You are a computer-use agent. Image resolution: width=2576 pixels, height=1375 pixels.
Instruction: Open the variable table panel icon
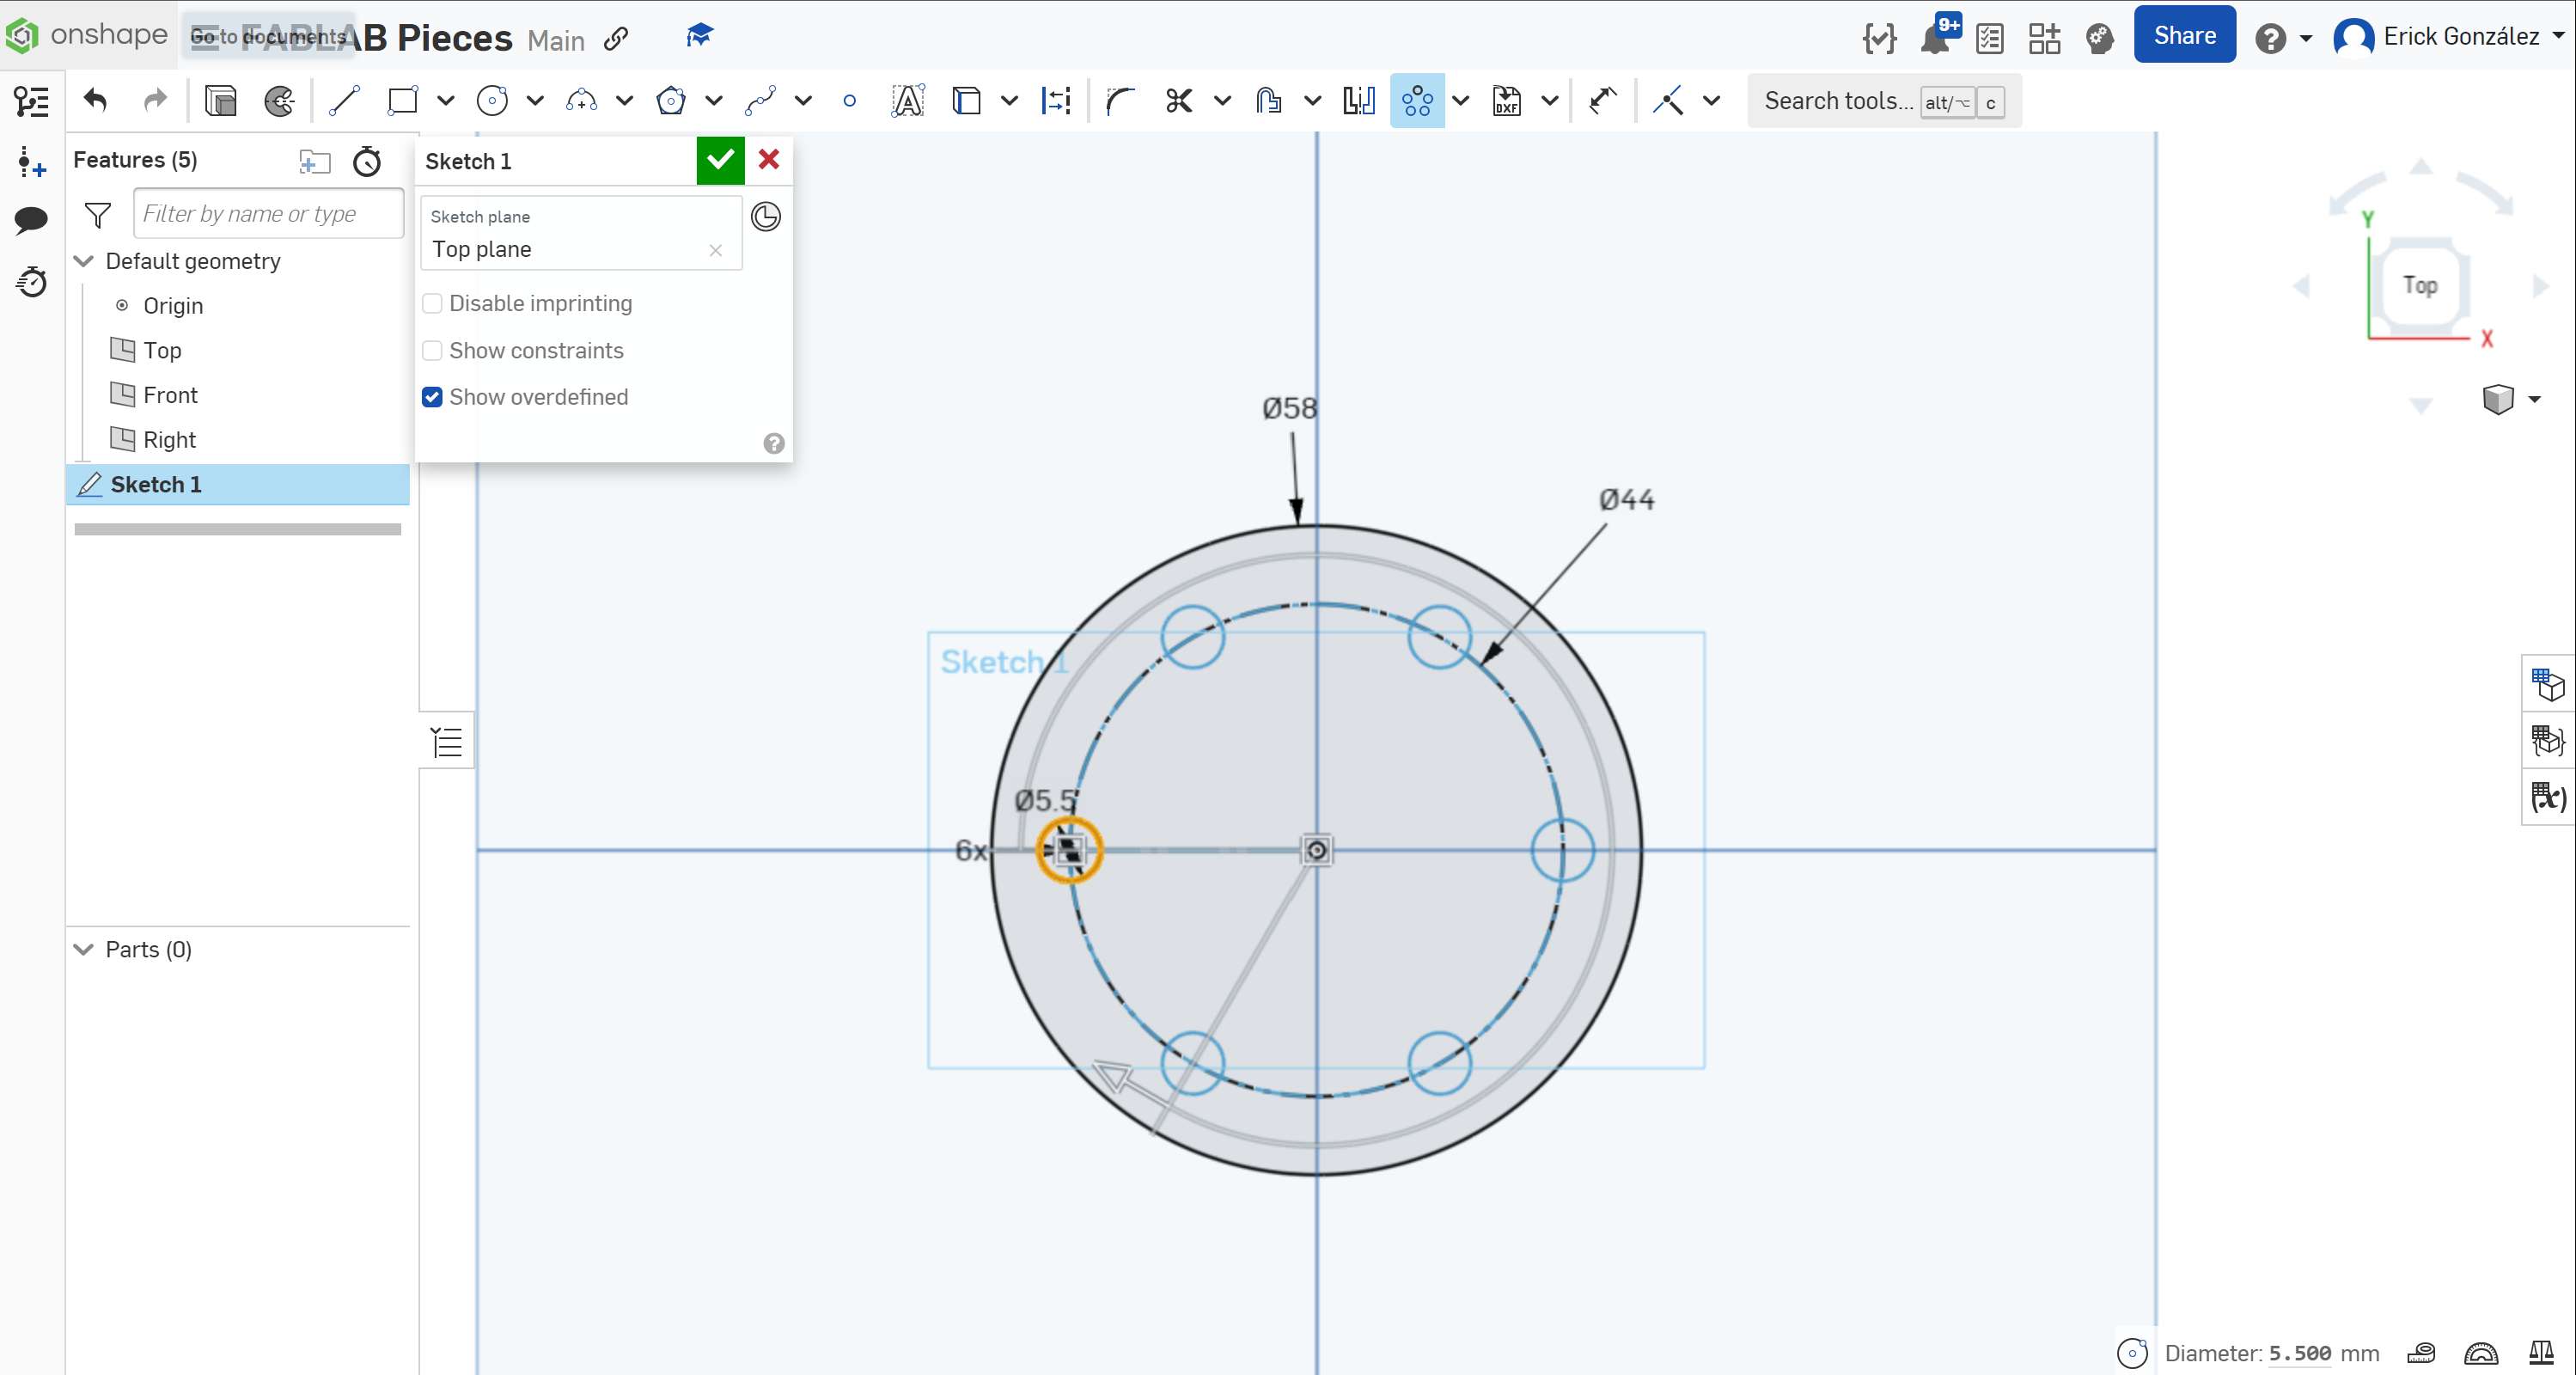click(x=2548, y=797)
